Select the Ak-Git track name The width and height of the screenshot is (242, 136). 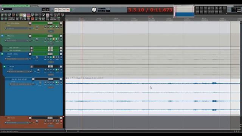[x=12, y=66]
